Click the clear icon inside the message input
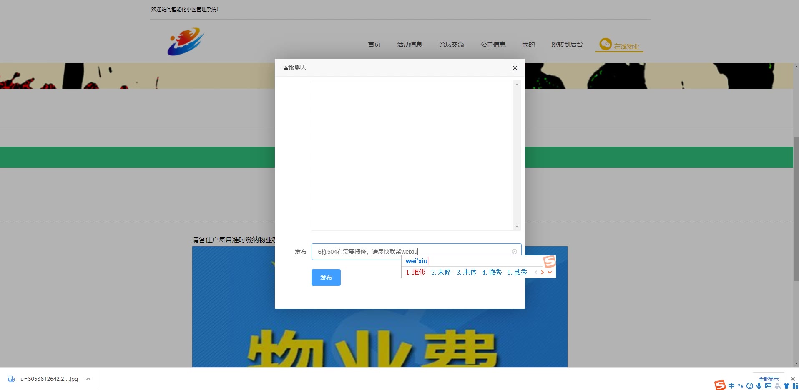This screenshot has width=799, height=390. pyautogui.click(x=514, y=252)
